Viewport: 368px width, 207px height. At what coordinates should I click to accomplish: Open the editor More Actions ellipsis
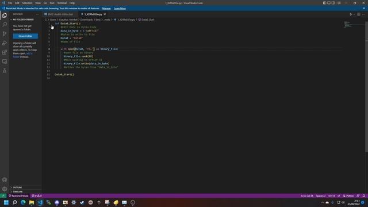point(363,14)
